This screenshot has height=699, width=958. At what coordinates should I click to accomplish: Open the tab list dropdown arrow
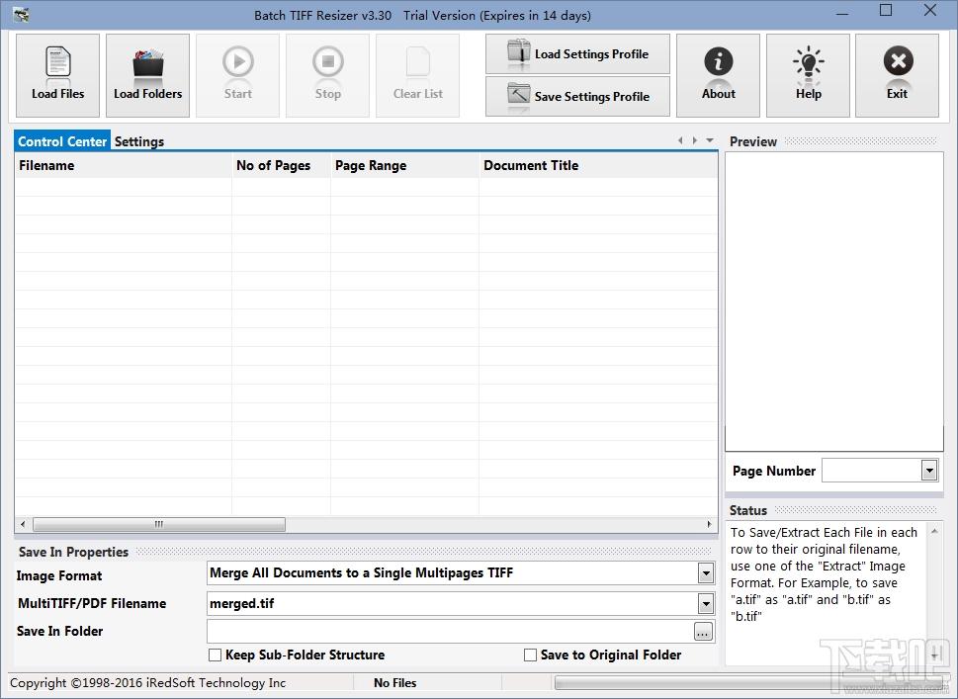(710, 140)
